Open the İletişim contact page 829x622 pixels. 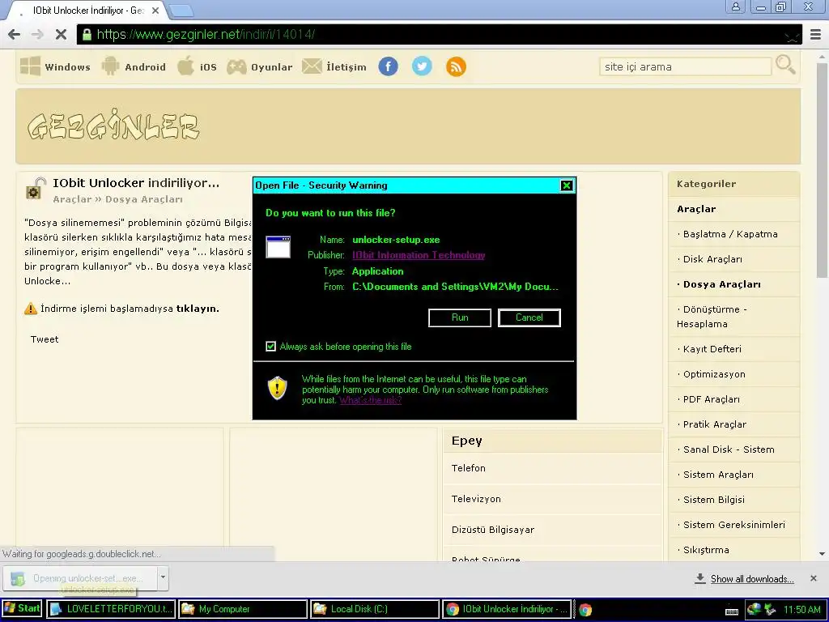coord(334,66)
